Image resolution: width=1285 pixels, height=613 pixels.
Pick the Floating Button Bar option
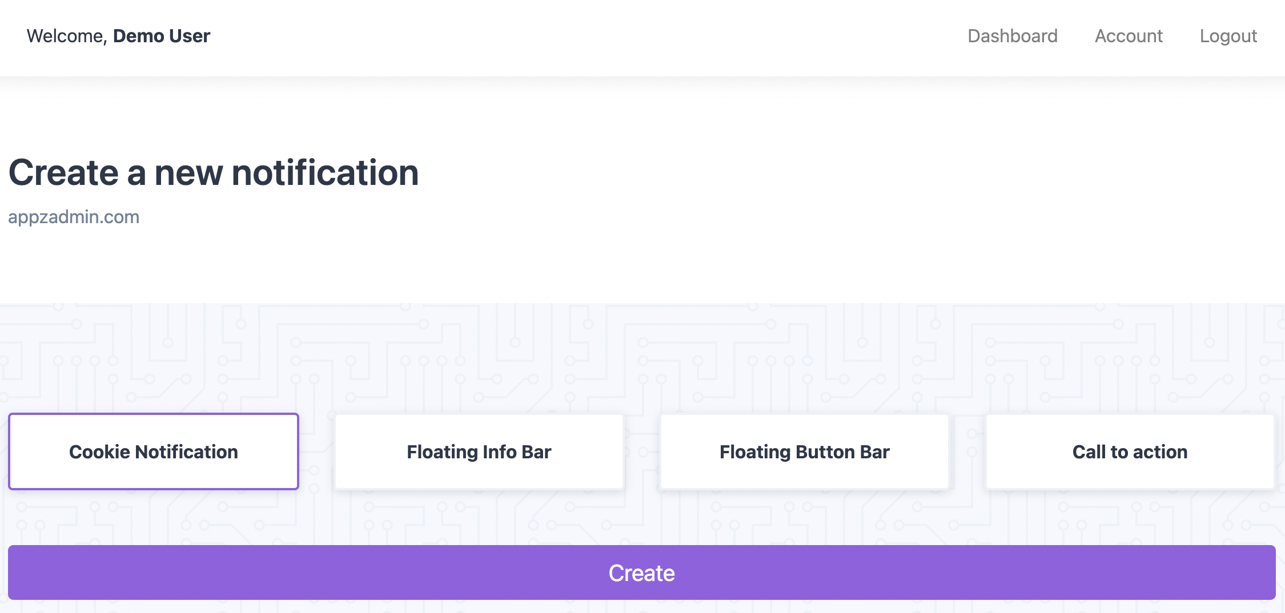coord(804,451)
